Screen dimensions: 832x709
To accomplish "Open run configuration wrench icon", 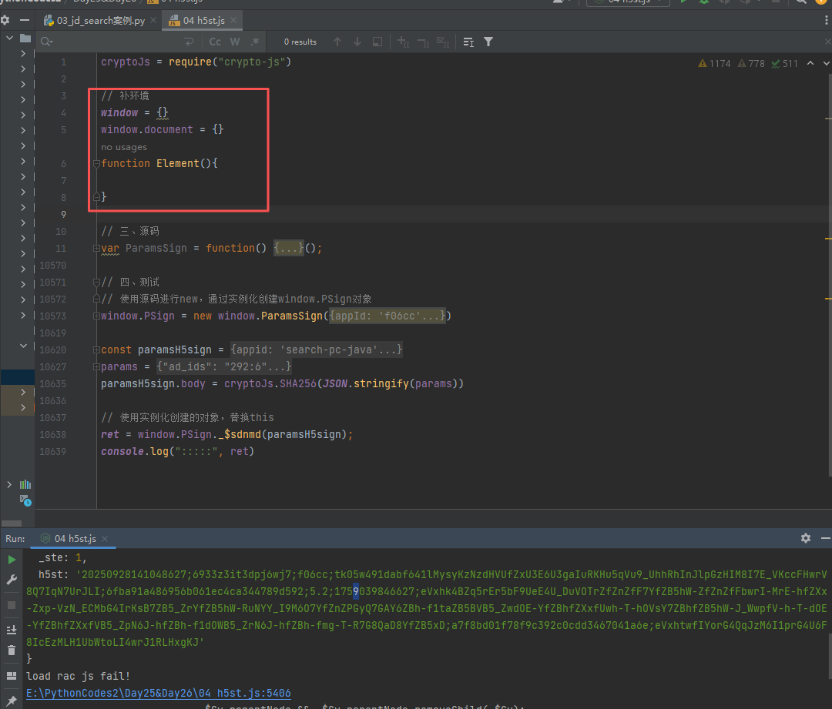I will pos(12,580).
